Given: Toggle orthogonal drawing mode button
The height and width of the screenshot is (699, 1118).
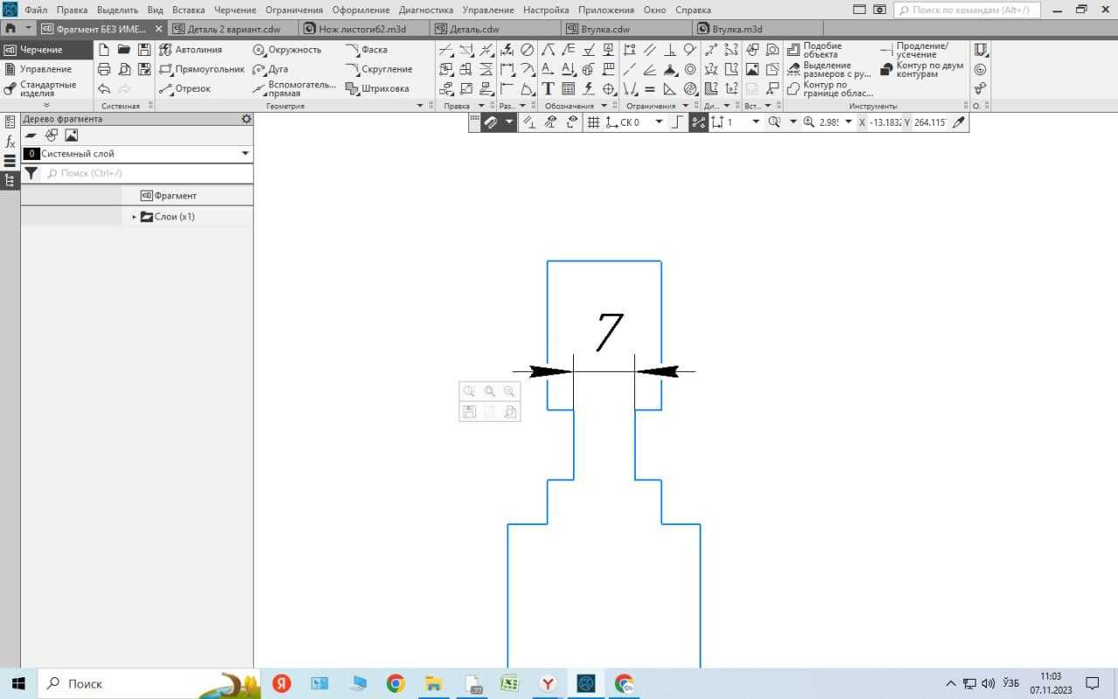Looking at the screenshot, I should 677,122.
